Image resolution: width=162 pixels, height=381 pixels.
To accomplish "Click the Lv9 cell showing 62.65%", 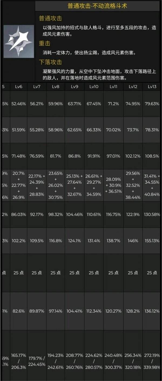I will click(74, 130).
